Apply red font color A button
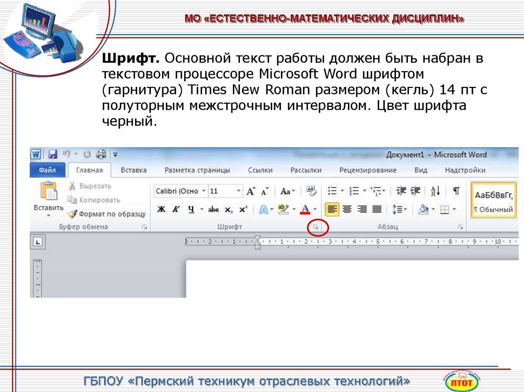Image resolution: width=524 pixels, height=392 pixels. tap(305, 210)
